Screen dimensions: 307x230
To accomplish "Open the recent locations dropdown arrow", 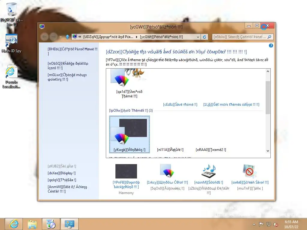I will point(61,37).
